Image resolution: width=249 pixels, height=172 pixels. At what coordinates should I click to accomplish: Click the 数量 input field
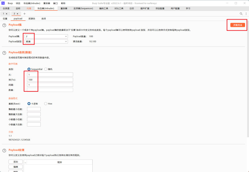(50, 90)
